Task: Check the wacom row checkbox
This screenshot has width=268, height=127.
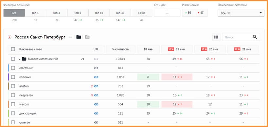Action: click(13, 104)
